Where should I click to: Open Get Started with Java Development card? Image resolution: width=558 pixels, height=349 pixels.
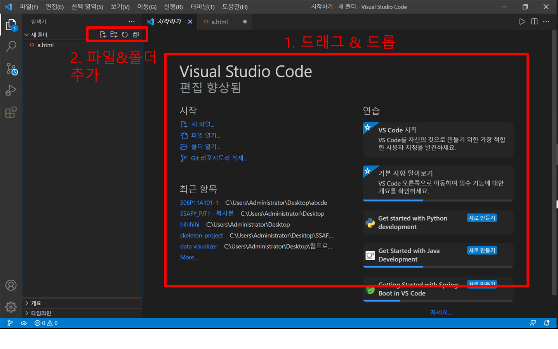click(438, 255)
